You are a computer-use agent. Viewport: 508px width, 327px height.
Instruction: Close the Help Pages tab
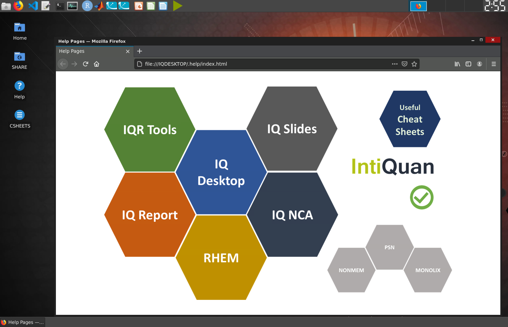coord(128,51)
